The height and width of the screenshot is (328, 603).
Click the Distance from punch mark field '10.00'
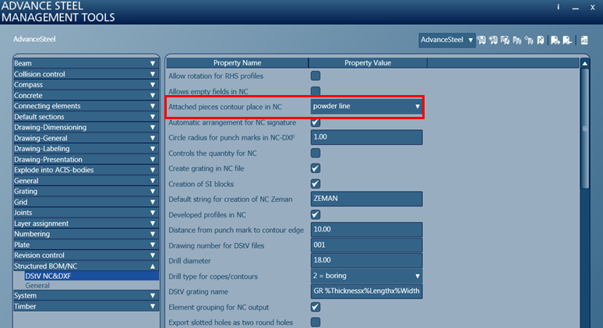(x=366, y=230)
